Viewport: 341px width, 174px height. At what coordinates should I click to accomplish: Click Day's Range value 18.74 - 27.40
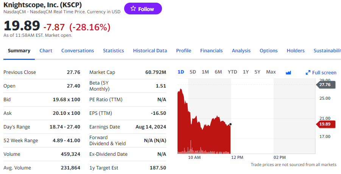point(65,127)
